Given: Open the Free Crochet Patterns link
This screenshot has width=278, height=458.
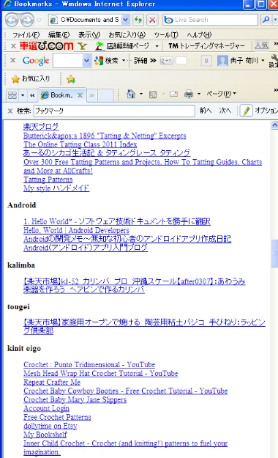Looking at the screenshot, I should pos(57,417).
